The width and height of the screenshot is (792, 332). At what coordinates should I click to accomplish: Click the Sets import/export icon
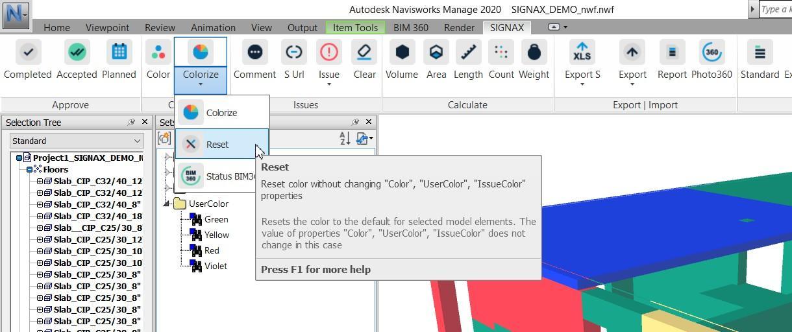[x=364, y=138]
